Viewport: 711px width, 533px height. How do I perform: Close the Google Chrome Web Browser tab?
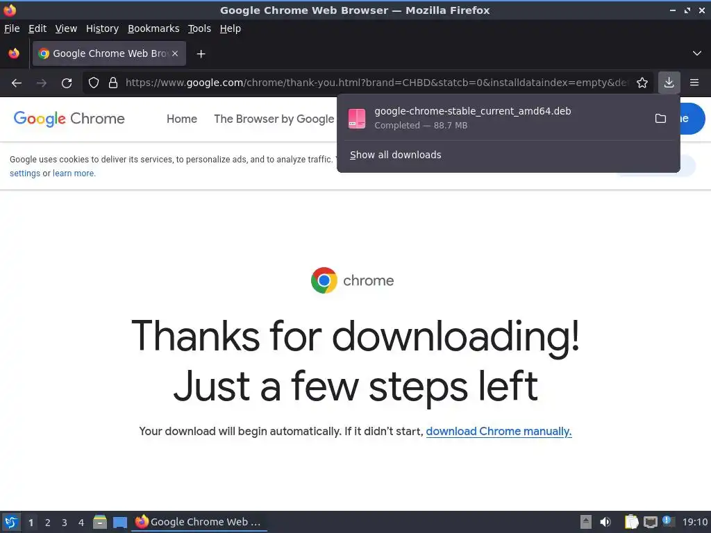coord(175,53)
